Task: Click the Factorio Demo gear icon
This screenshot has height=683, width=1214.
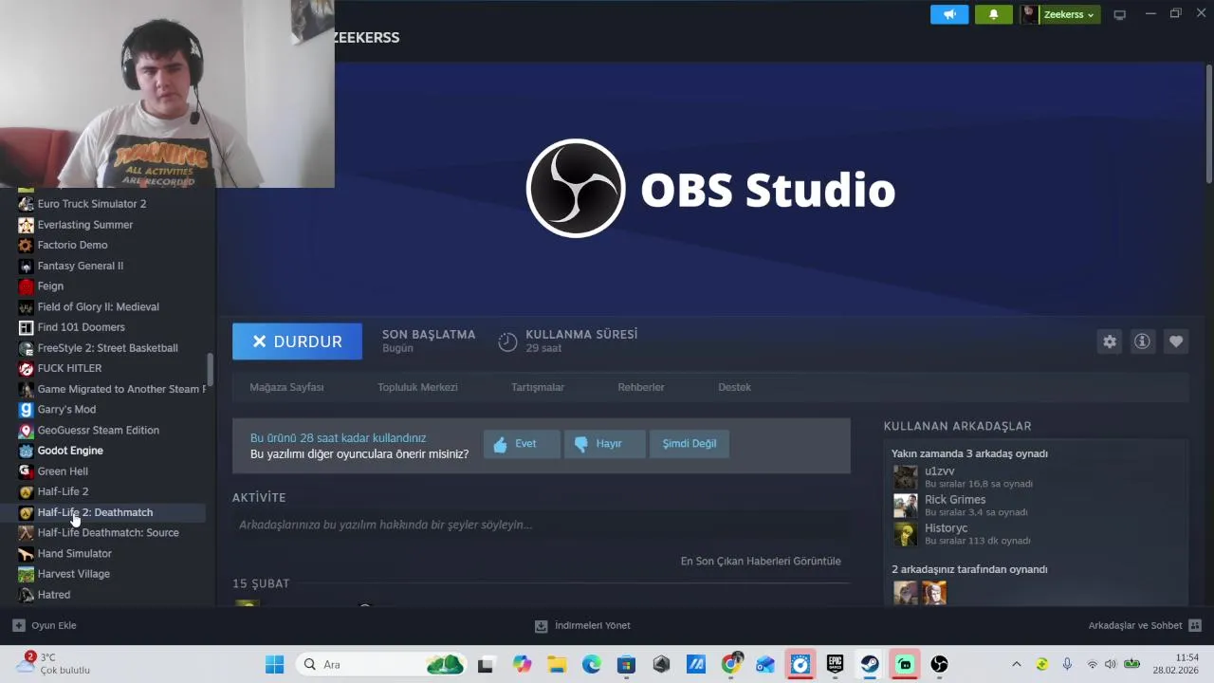Action: tap(26, 245)
